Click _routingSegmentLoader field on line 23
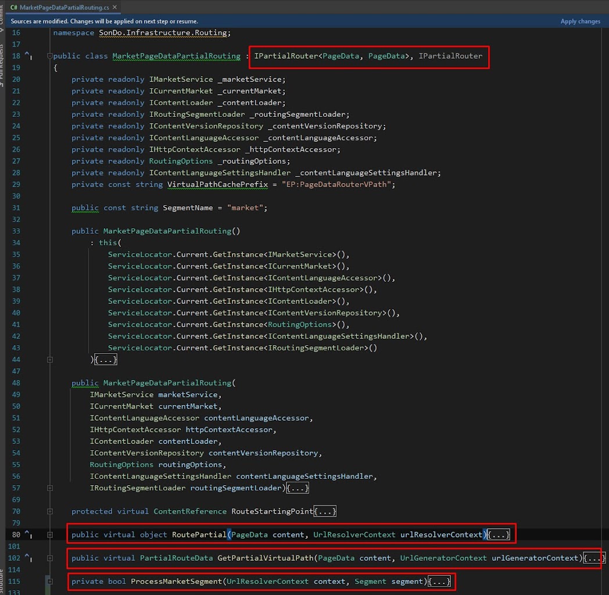This screenshot has width=609, height=595. click(x=298, y=114)
